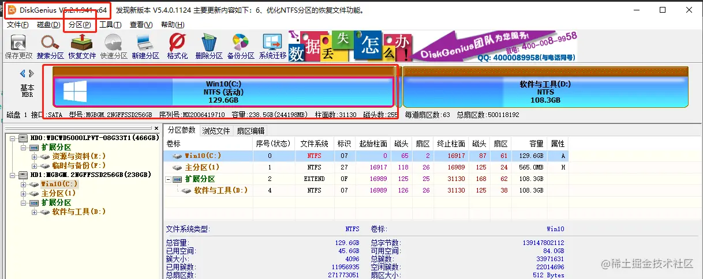The image size is (703, 279).
Task: Click the Windows logo on the C: partition bar
Action: tap(74, 92)
